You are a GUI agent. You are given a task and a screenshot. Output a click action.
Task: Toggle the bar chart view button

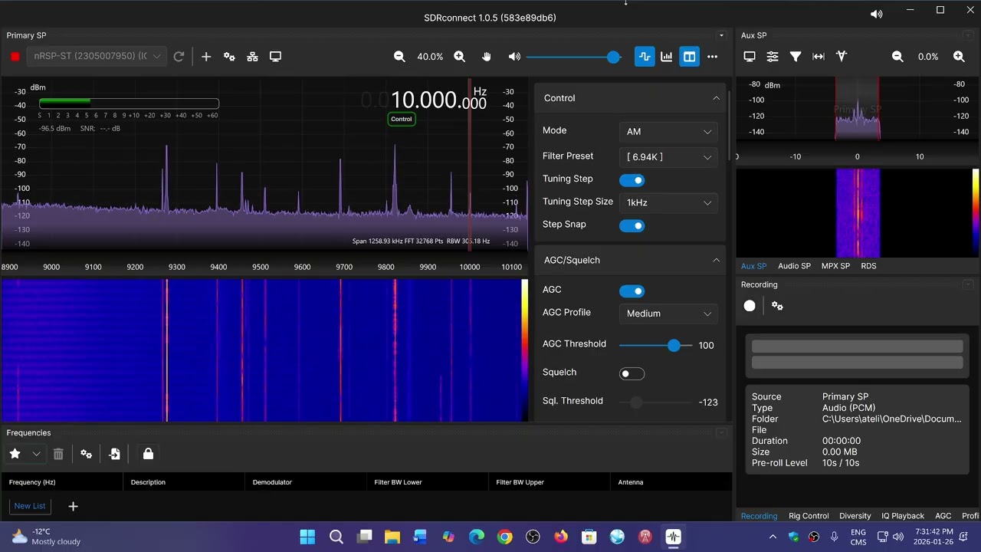click(667, 57)
